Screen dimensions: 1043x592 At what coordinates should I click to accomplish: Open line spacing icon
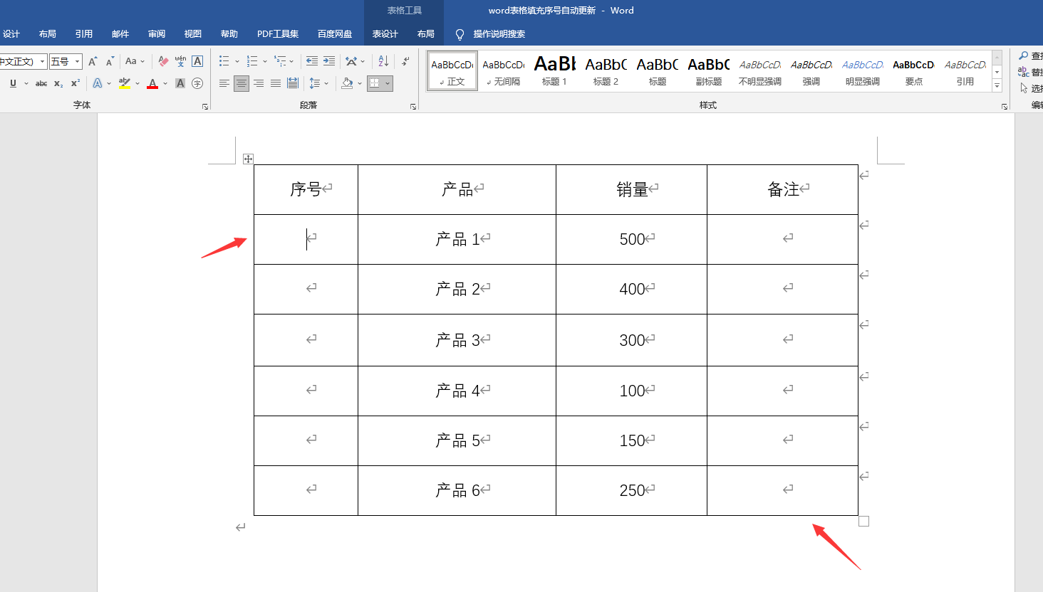tap(315, 83)
